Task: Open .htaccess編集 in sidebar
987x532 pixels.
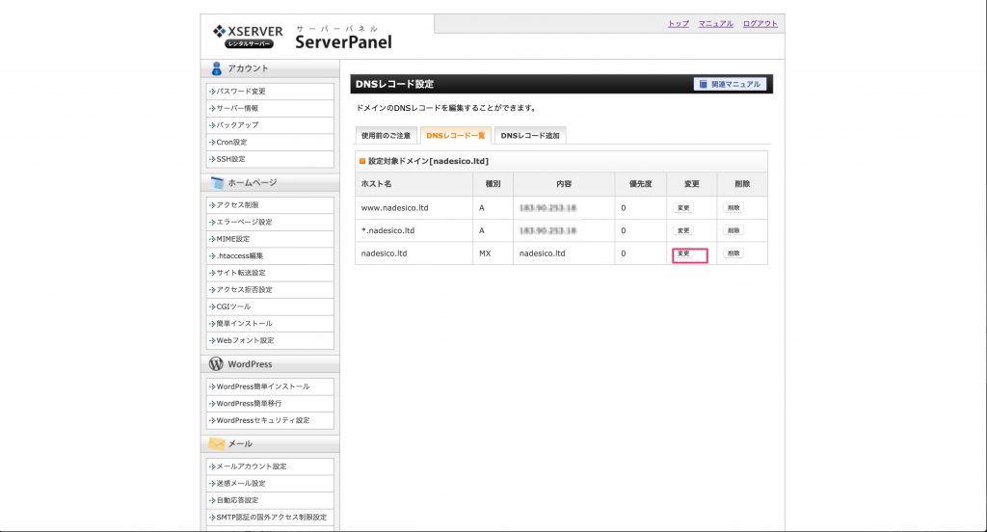Action: (239, 256)
